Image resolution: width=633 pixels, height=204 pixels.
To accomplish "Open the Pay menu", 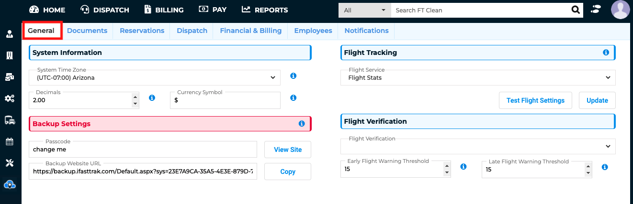I will coord(213,10).
